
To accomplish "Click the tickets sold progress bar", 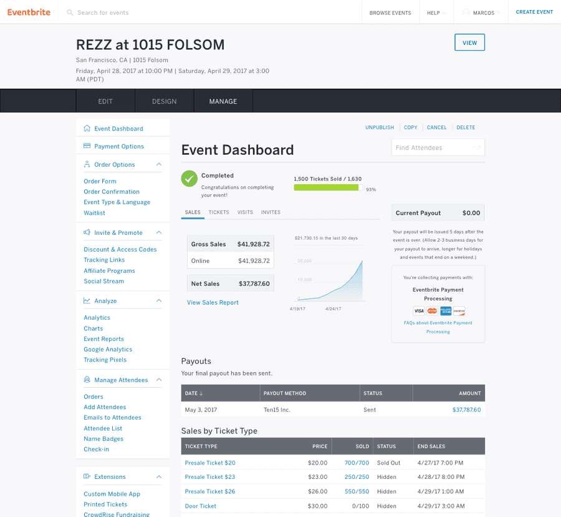I will [327, 187].
